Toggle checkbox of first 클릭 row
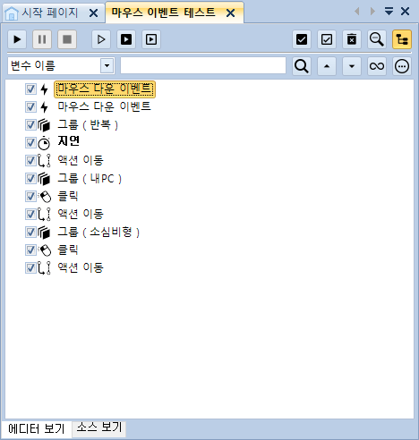The image size is (419, 440). tap(30, 196)
